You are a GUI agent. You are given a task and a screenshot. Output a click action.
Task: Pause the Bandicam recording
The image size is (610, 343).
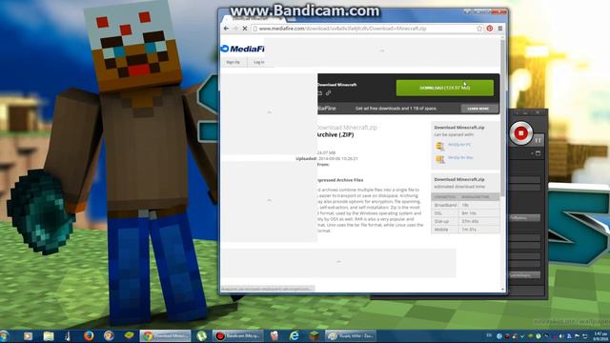(x=538, y=140)
